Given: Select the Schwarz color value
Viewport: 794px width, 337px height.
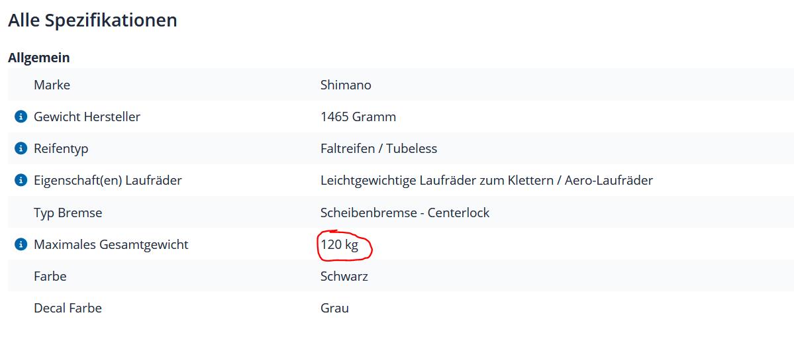Looking at the screenshot, I should click(344, 276).
